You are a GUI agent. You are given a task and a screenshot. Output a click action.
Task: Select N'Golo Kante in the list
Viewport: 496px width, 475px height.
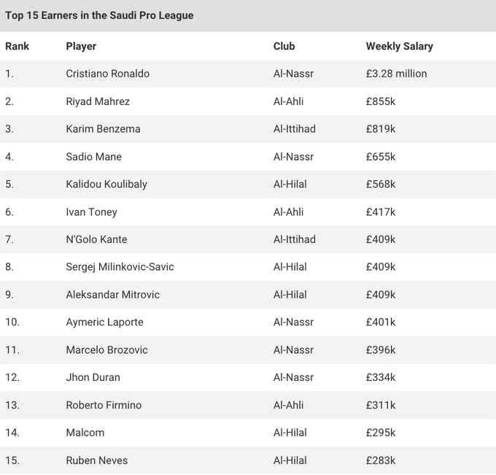coord(96,239)
